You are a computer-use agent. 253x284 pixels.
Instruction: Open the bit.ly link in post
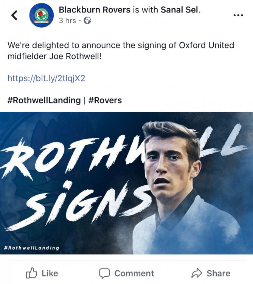(x=46, y=78)
